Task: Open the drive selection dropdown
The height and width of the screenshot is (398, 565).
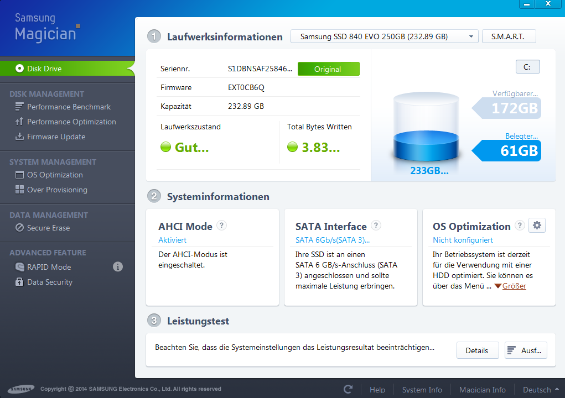Action: point(385,36)
